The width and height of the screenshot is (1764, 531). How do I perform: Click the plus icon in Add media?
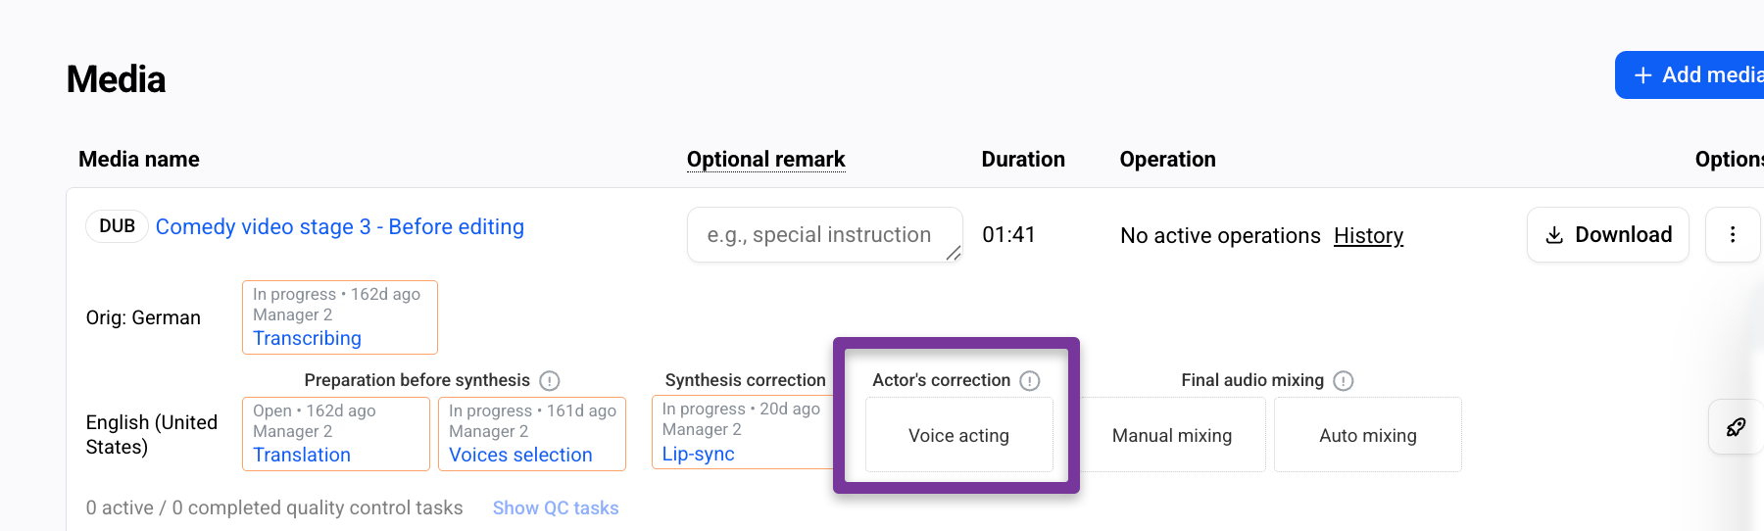[x=1643, y=75]
